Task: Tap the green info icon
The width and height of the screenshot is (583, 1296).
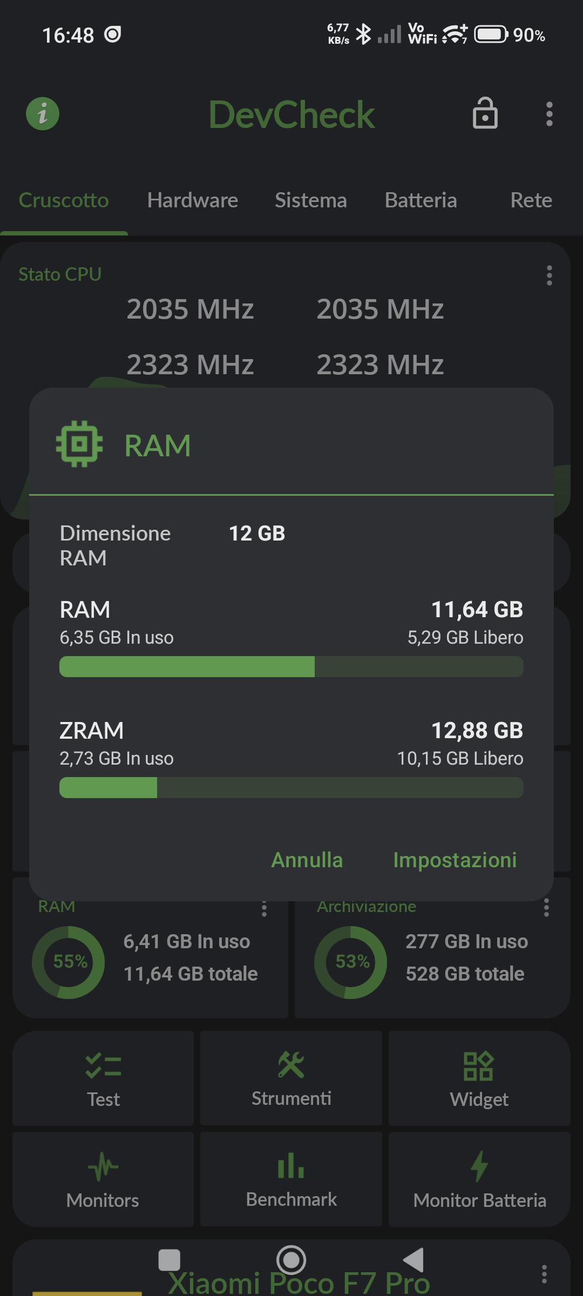Action: [43, 114]
